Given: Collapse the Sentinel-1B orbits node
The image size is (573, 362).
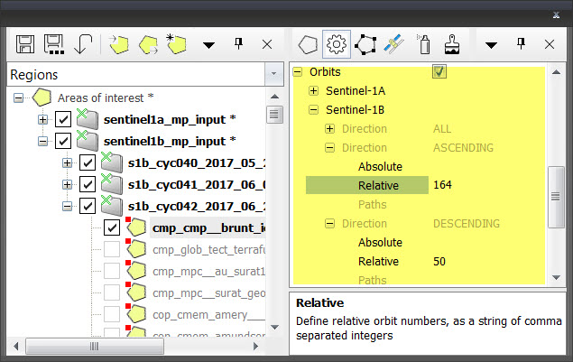Looking at the screenshot, I should pos(313,109).
